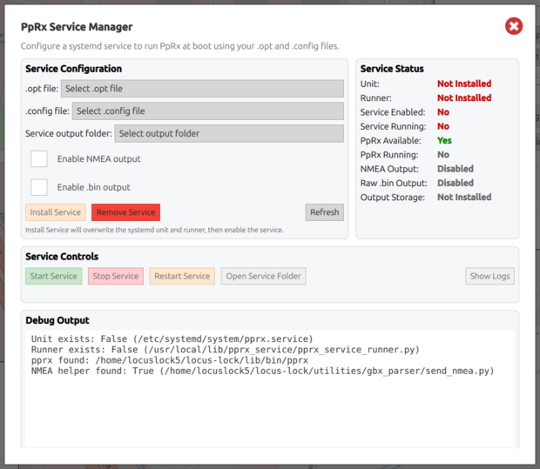Enable NMEA output checkbox
Image resolution: width=540 pixels, height=469 pixels.
(39, 158)
